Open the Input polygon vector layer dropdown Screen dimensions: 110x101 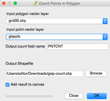(57, 21)
